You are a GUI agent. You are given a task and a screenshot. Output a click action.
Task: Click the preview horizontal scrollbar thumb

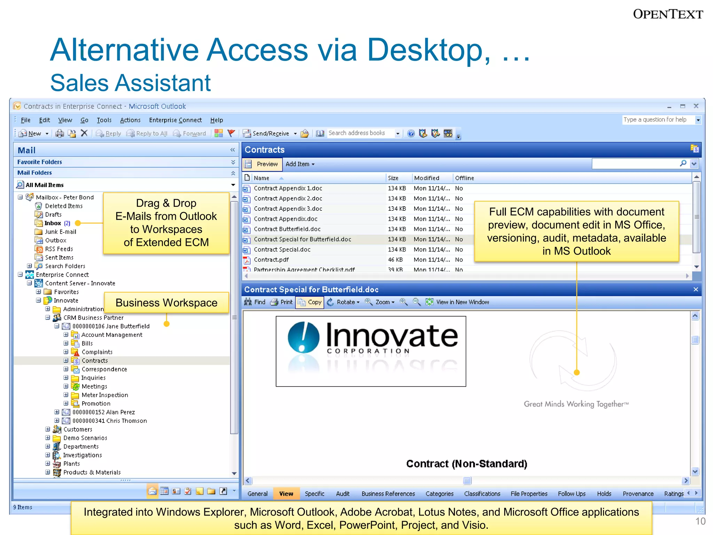pyautogui.click(x=467, y=481)
